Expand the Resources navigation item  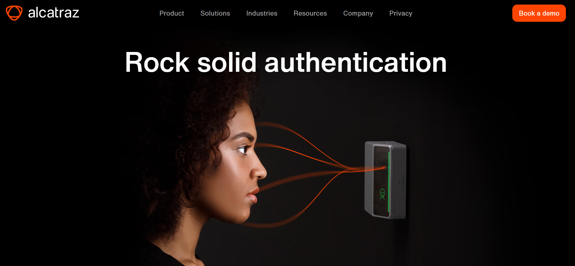click(310, 13)
